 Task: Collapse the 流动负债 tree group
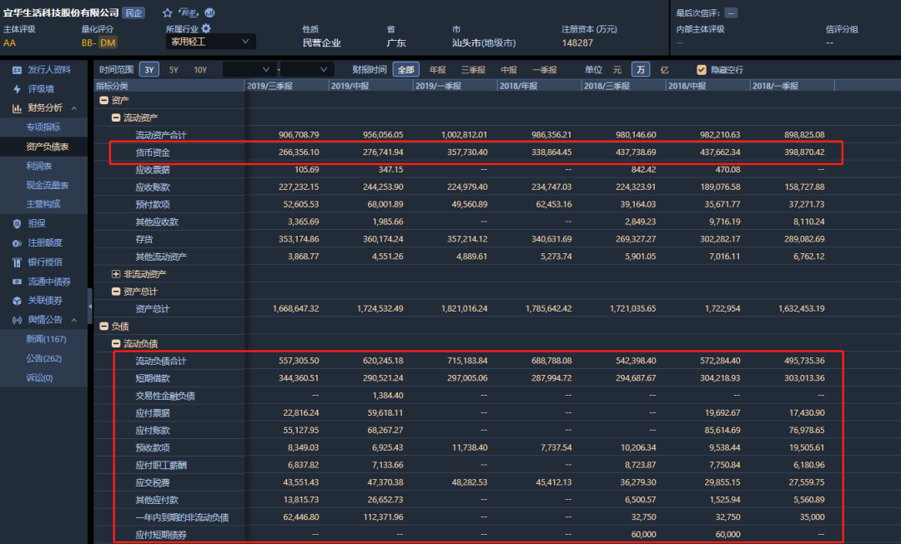coord(116,343)
